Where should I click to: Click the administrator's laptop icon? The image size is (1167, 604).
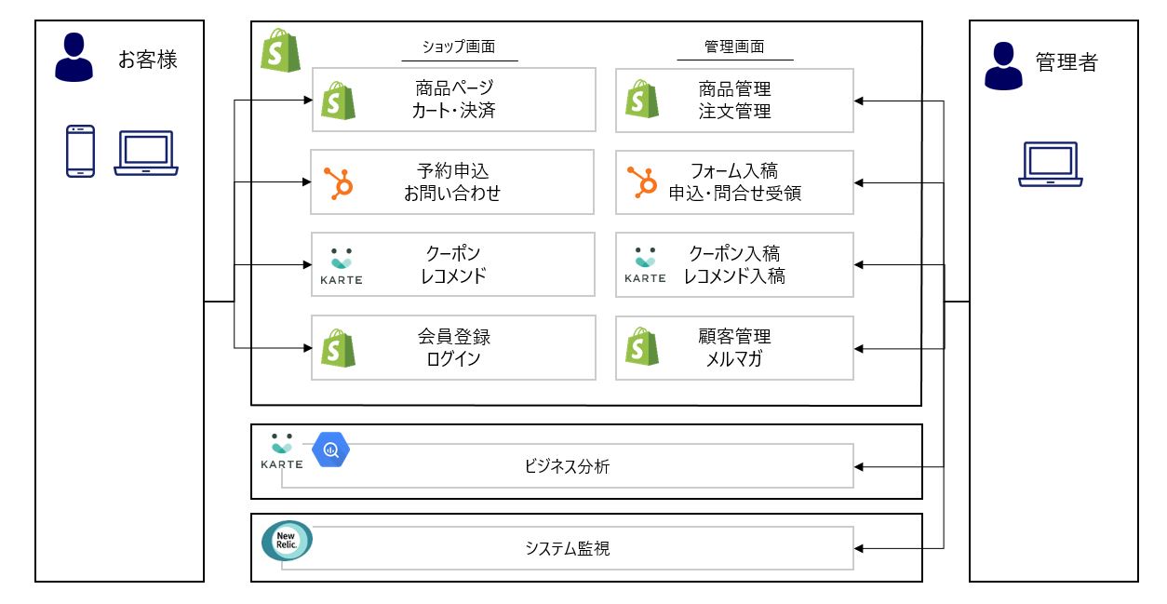(x=1050, y=165)
